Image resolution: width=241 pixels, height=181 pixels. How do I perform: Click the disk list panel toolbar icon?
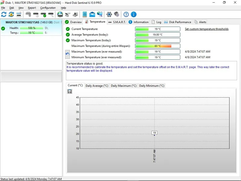click(19, 14)
